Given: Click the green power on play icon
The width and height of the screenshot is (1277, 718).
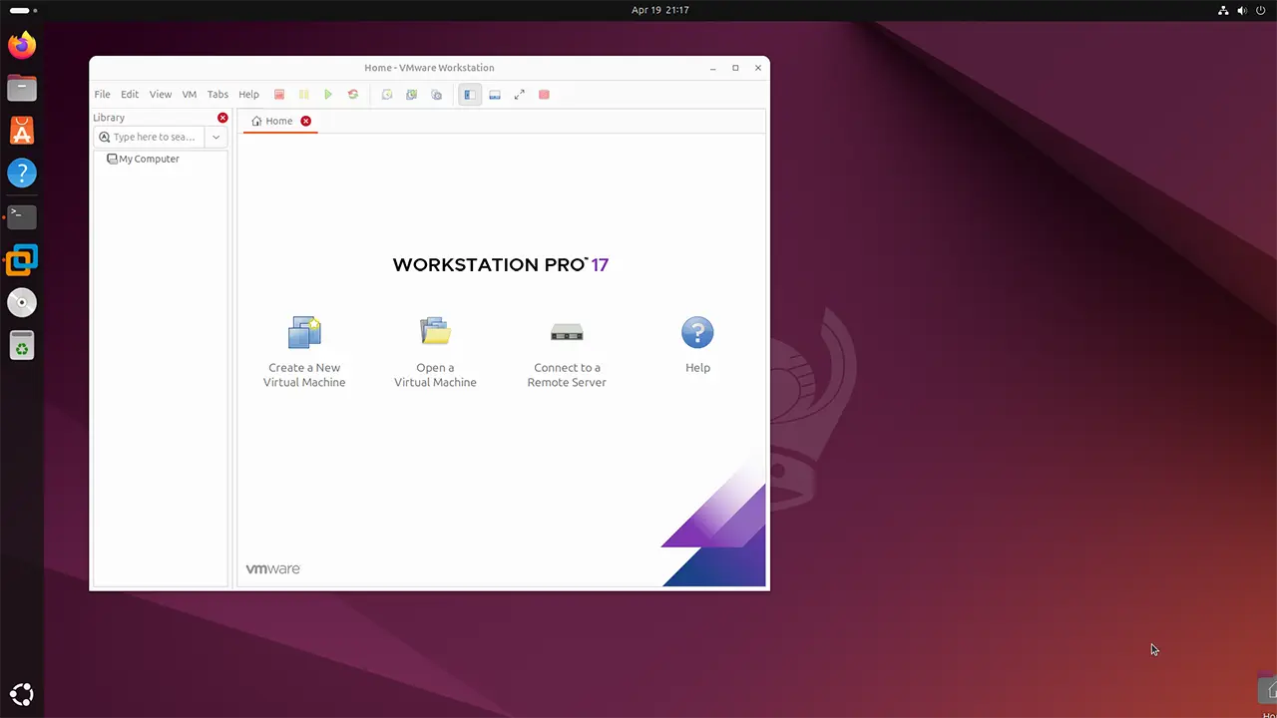Looking at the screenshot, I should tap(328, 95).
